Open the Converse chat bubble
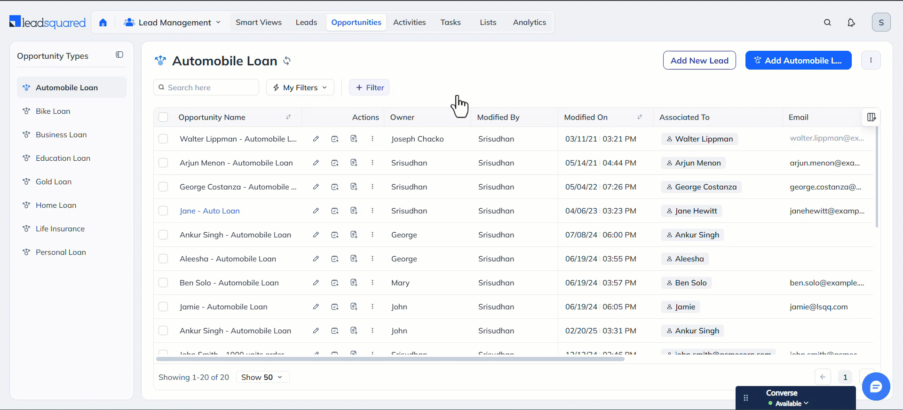 [x=876, y=386]
